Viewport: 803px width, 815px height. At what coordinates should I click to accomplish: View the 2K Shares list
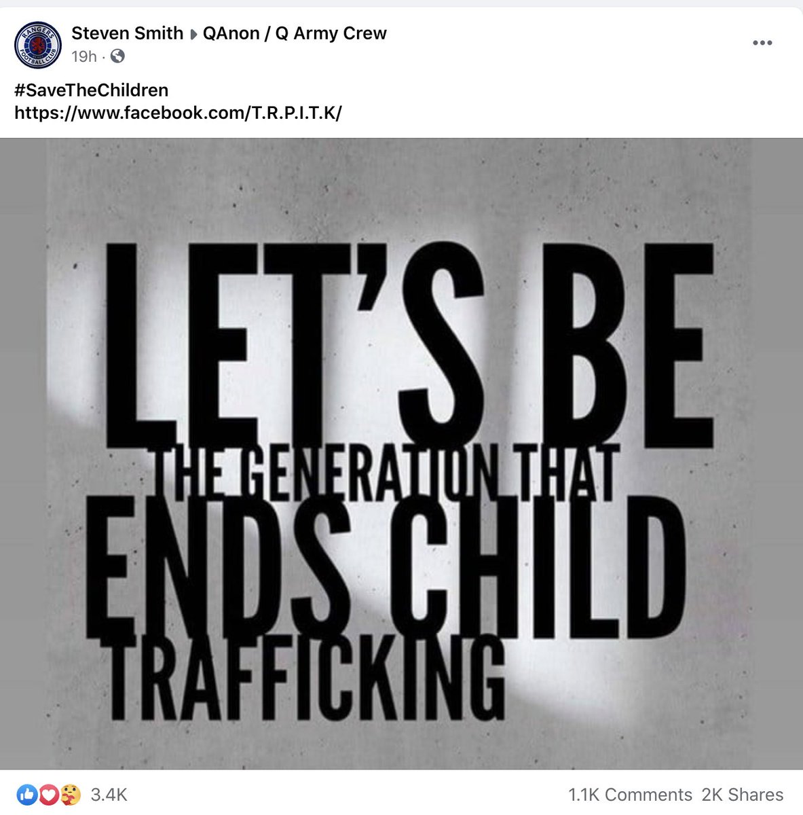742,794
